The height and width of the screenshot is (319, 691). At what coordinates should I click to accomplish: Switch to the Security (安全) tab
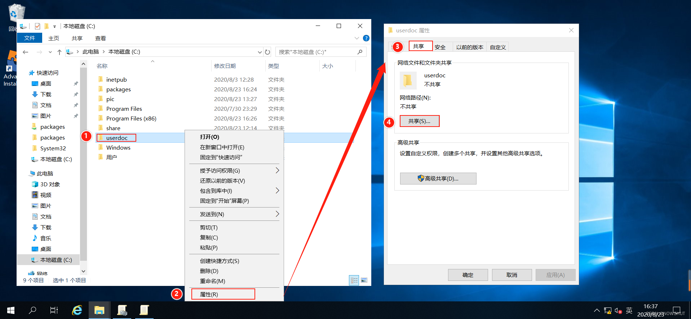[x=440, y=47]
